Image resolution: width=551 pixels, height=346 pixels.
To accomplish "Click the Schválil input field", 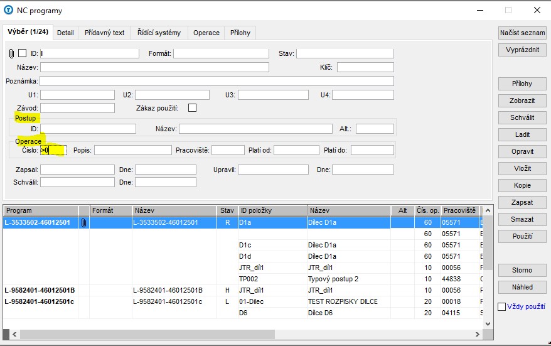I will click(77, 182).
